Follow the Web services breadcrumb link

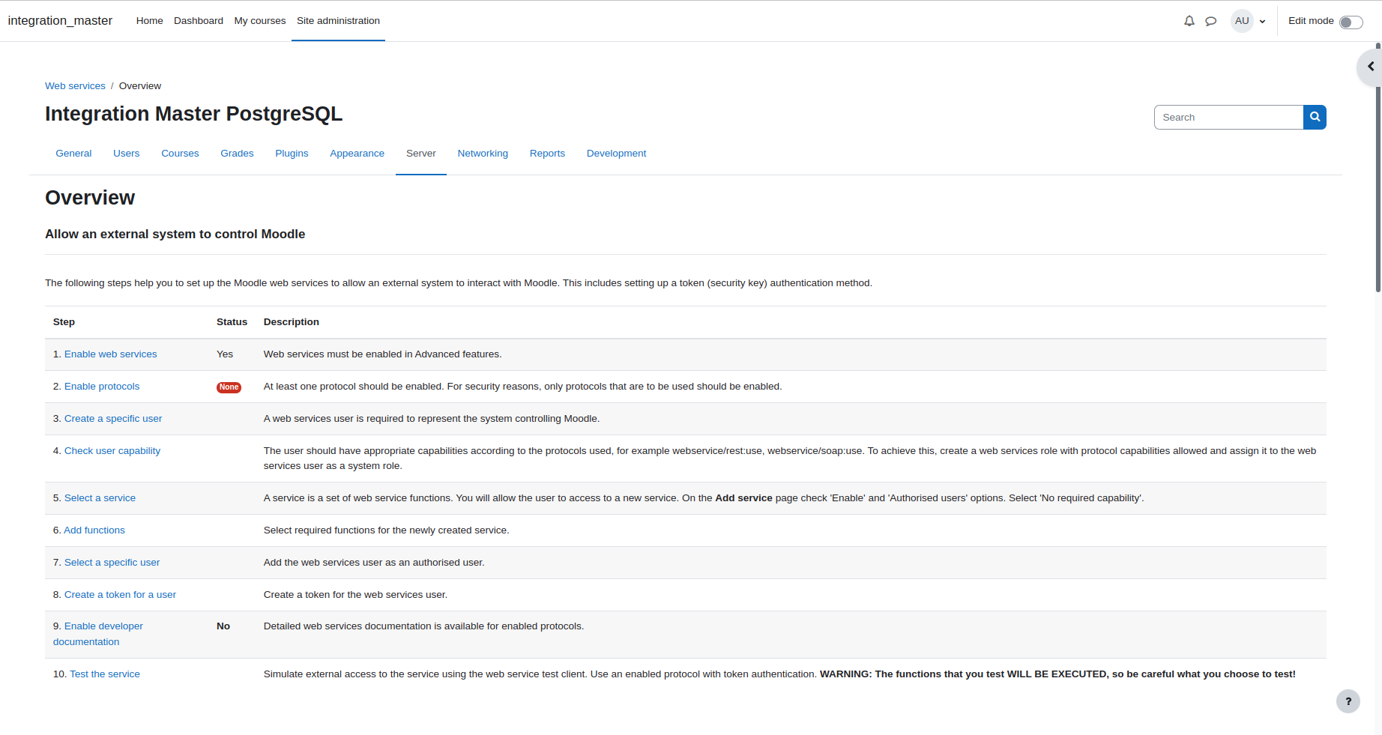click(x=75, y=86)
